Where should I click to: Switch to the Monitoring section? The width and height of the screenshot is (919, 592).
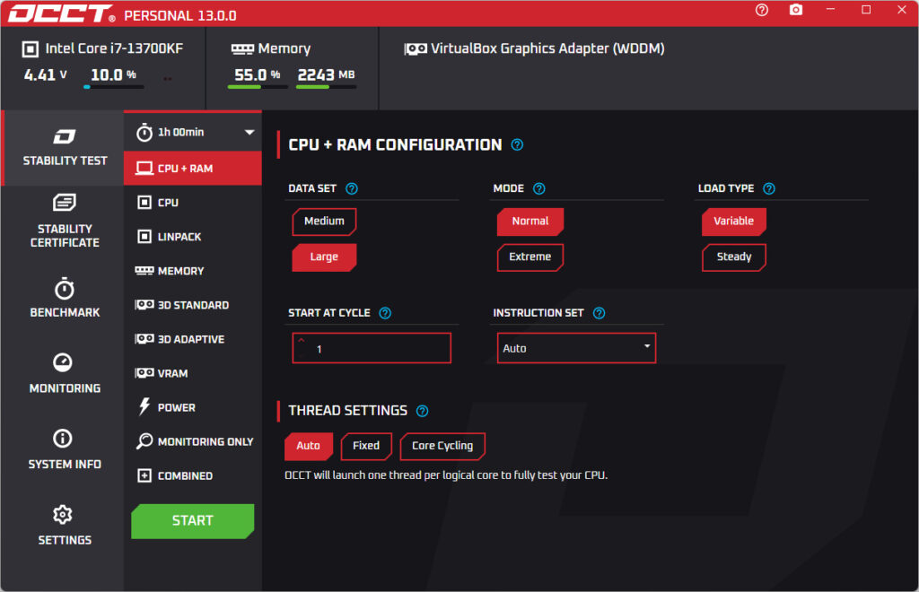tap(65, 373)
